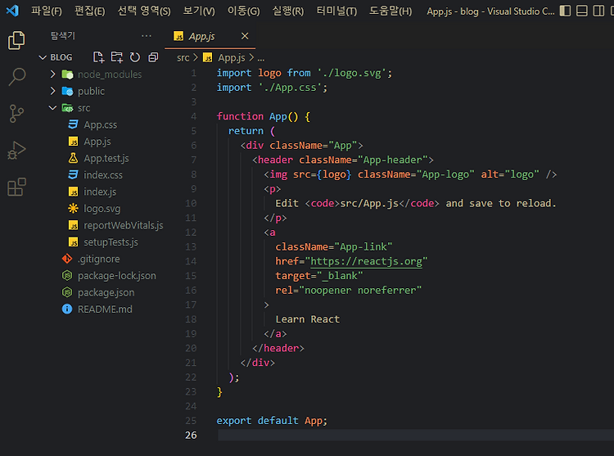Open explorer more actions (three dots)
This screenshot has height=456, width=614.
pyautogui.click(x=147, y=36)
